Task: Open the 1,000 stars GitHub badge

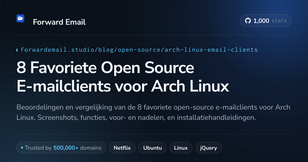Action: pos(266,21)
